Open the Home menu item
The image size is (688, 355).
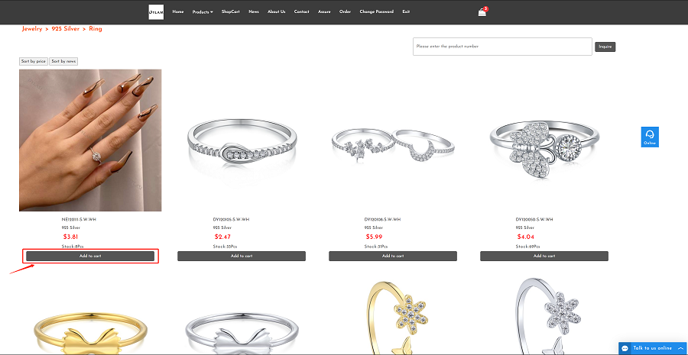pyautogui.click(x=177, y=12)
